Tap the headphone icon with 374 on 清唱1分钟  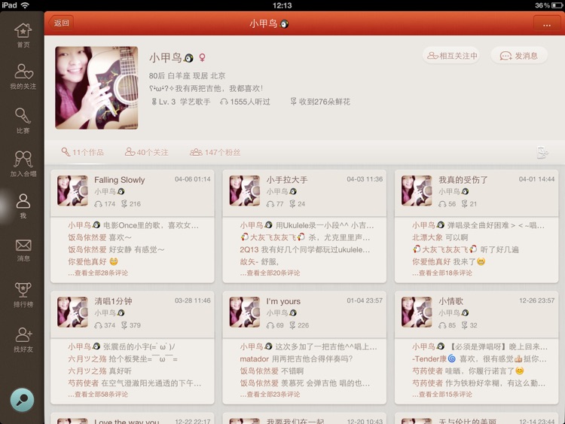pos(98,325)
